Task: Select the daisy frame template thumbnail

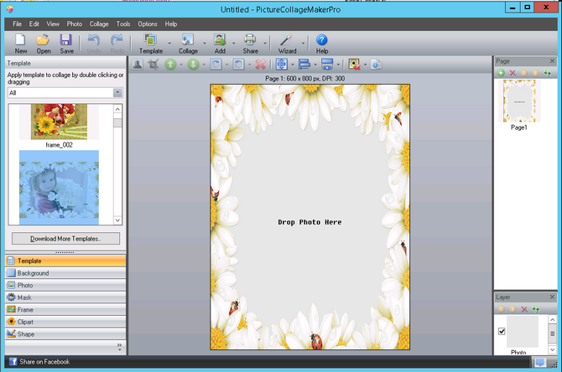Action: (60, 188)
